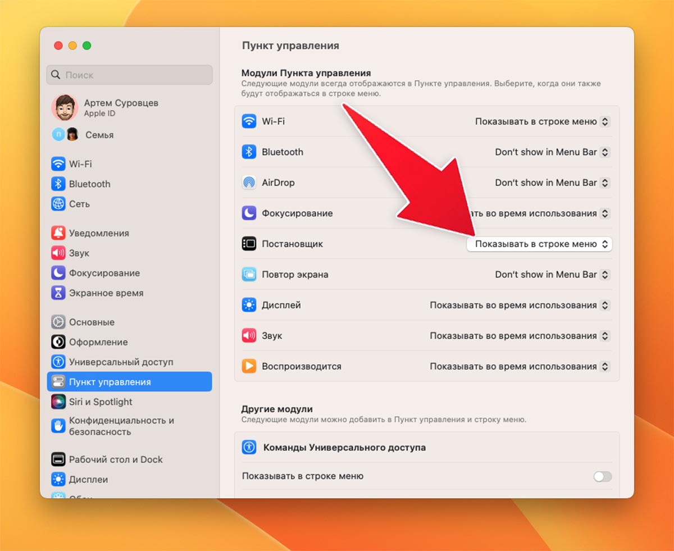Image resolution: width=674 pixels, height=551 pixels.
Task: Click the Фокусирование moon icon in the modules list
Action: (249, 213)
